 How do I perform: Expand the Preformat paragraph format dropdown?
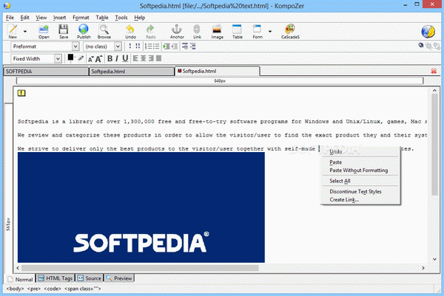click(x=75, y=46)
